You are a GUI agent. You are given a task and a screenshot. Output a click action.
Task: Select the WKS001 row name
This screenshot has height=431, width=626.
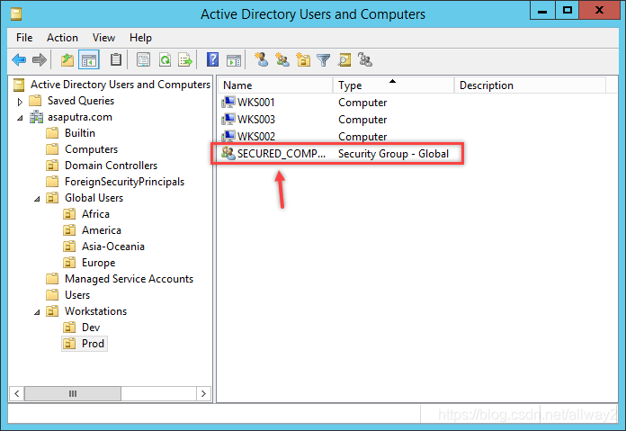pyautogui.click(x=256, y=103)
